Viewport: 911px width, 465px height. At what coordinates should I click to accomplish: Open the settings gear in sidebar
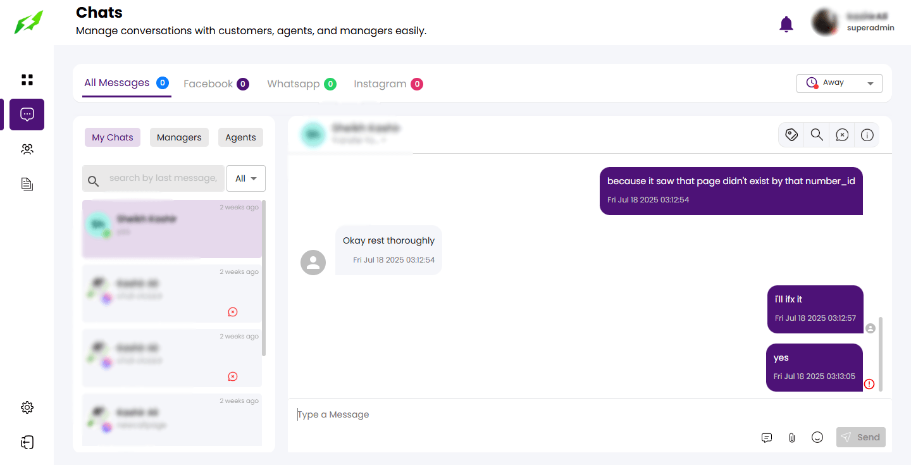[x=27, y=407]
